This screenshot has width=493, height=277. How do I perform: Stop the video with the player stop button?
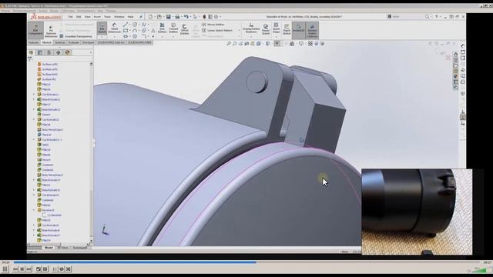point(22,269)
